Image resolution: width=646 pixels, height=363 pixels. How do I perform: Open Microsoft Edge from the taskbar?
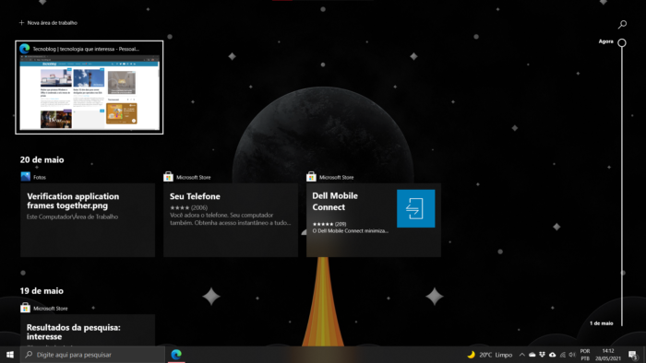pos(176,355)
